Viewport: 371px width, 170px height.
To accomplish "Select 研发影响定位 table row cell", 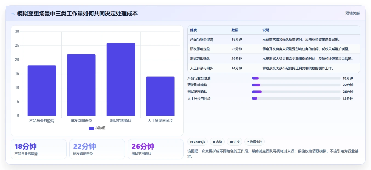I will click(x=200, y=49).
